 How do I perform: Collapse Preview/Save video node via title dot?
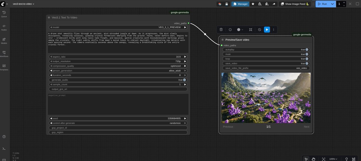223,40
